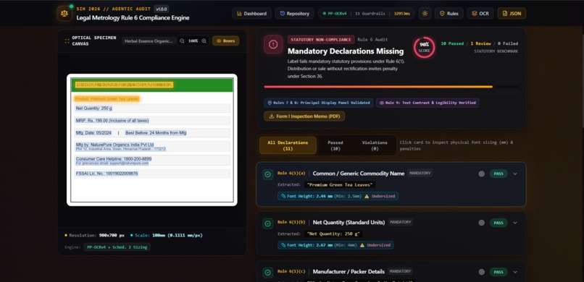Export results with the JSON button

512,13
